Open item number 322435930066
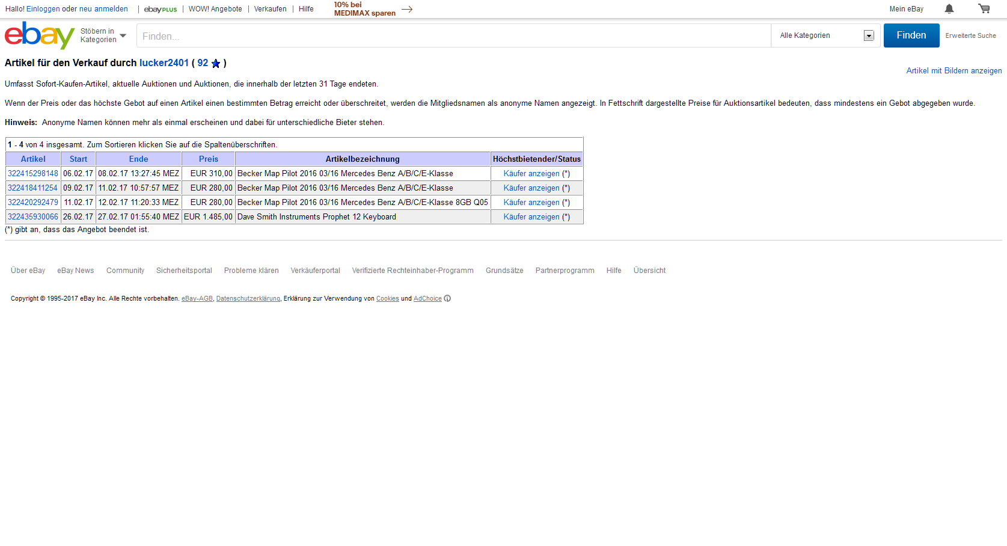 point(33,216)
